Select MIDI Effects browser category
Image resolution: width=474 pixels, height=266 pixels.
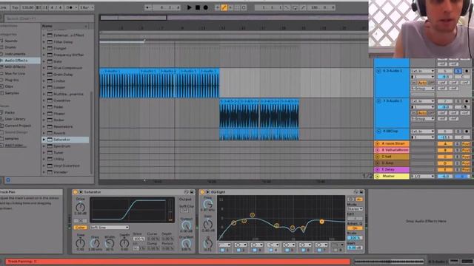15,67
